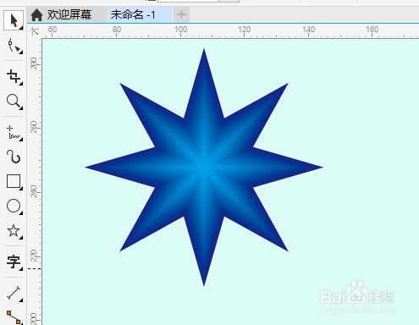419x325 pixels.
Task: Click the blue eight-pointed star
Action: click(204, 167)
